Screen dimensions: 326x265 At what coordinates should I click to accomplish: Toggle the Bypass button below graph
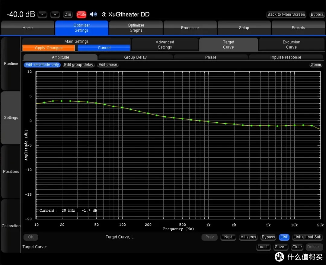coord(268,237)
